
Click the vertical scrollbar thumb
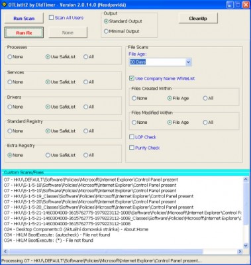[246, 204]
